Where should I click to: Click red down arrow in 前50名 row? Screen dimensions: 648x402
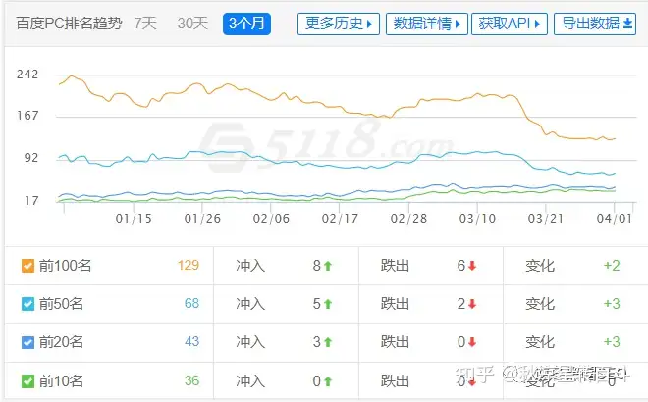tap(472, 304)
